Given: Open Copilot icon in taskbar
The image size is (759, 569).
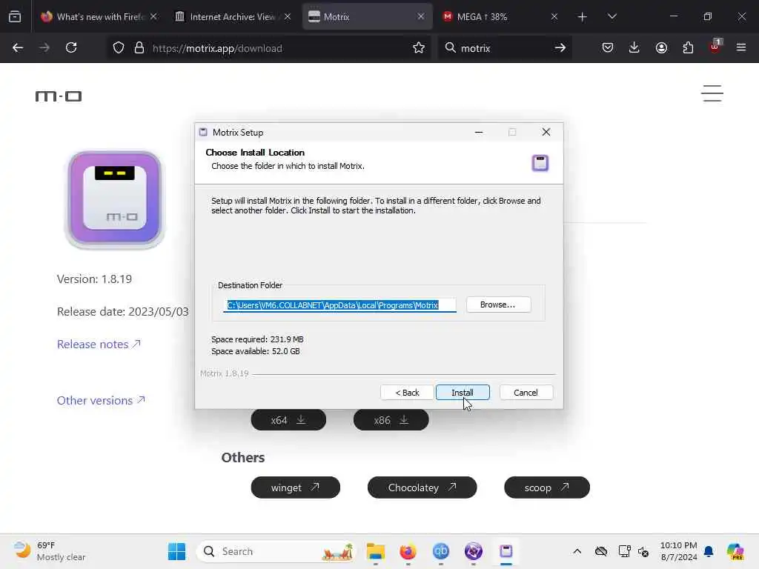Looking at the screenshot, I should [x=735, y=551].
